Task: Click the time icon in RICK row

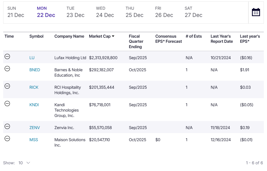Action: pos(8,86)
